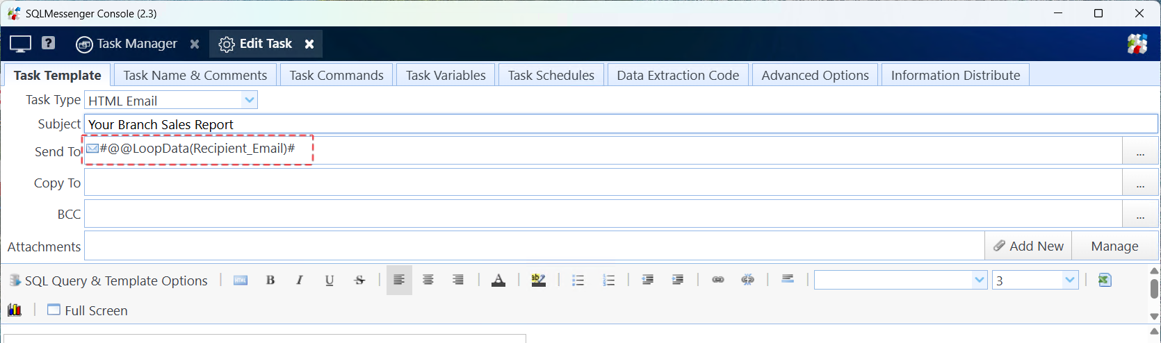Open Copy To recipient browse button
1161x343 pixels.
pos(1140,183)
